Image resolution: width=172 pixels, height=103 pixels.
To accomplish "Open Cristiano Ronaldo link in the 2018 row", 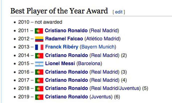I will [66, 88].
